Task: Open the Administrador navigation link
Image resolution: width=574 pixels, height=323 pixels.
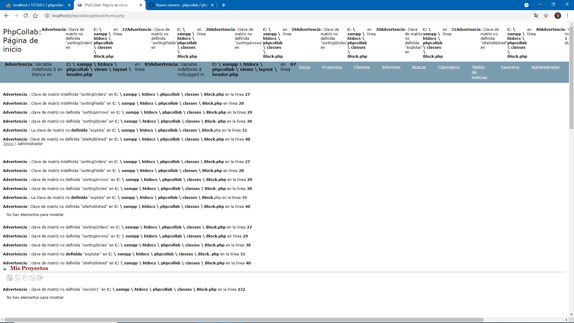Action: pyautogui.click(x=545, y=67)
